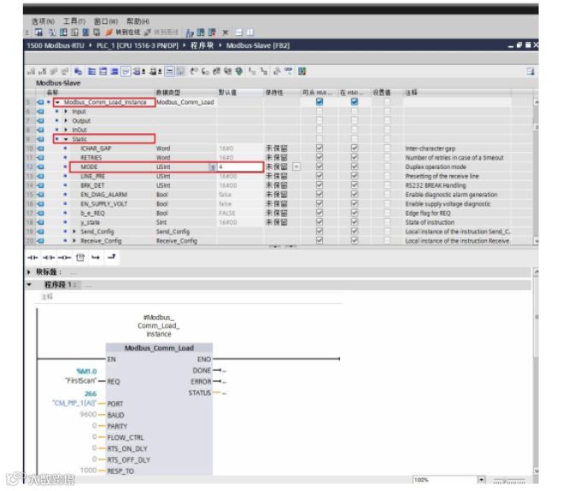Toggle HMI accessible checkbox for BRK_DET row

[320, 185]
